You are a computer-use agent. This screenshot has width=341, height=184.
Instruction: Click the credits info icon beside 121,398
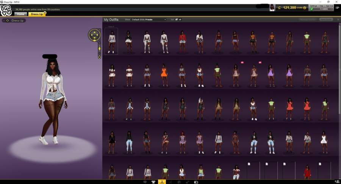[x=305, y=8]
